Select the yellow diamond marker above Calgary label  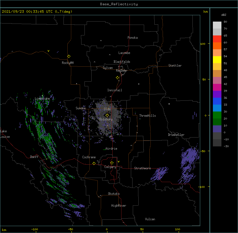click(x=112, y=163)
